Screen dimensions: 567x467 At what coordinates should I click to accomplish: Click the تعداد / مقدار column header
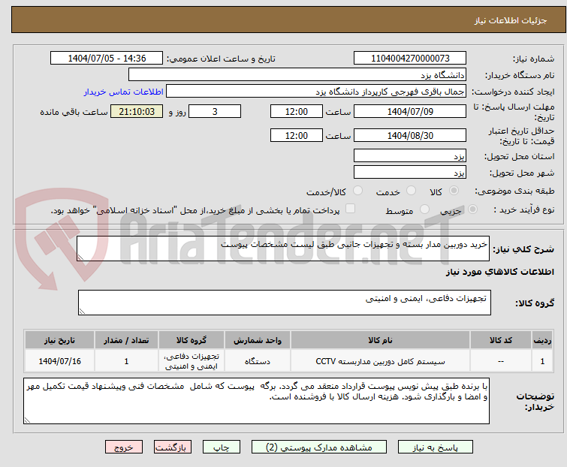[x=126, y=340]
